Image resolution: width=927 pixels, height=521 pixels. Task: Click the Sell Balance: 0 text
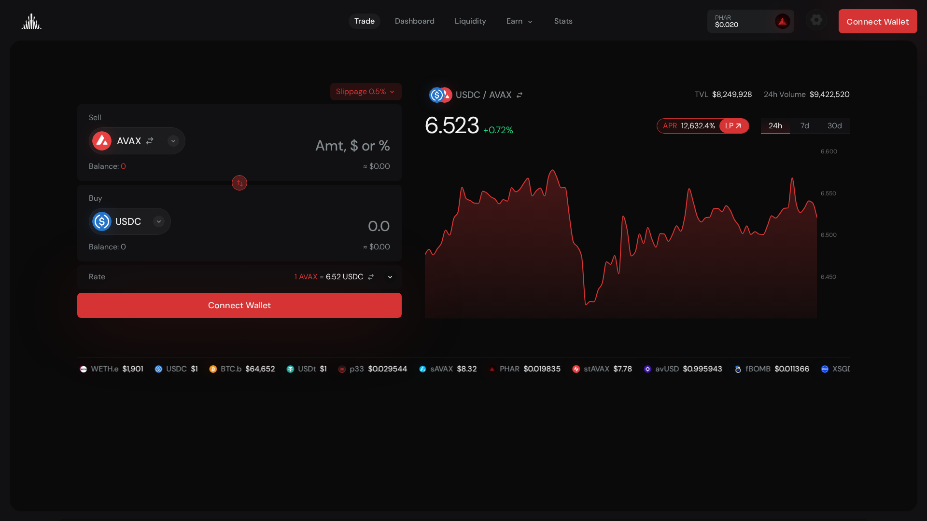(107, 166)
